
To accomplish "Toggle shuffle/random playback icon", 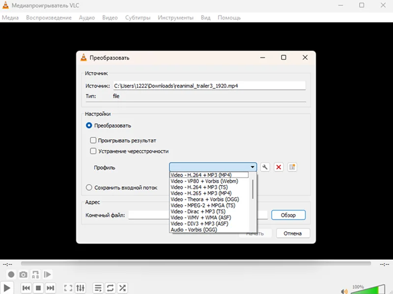I will coord(122,288).
